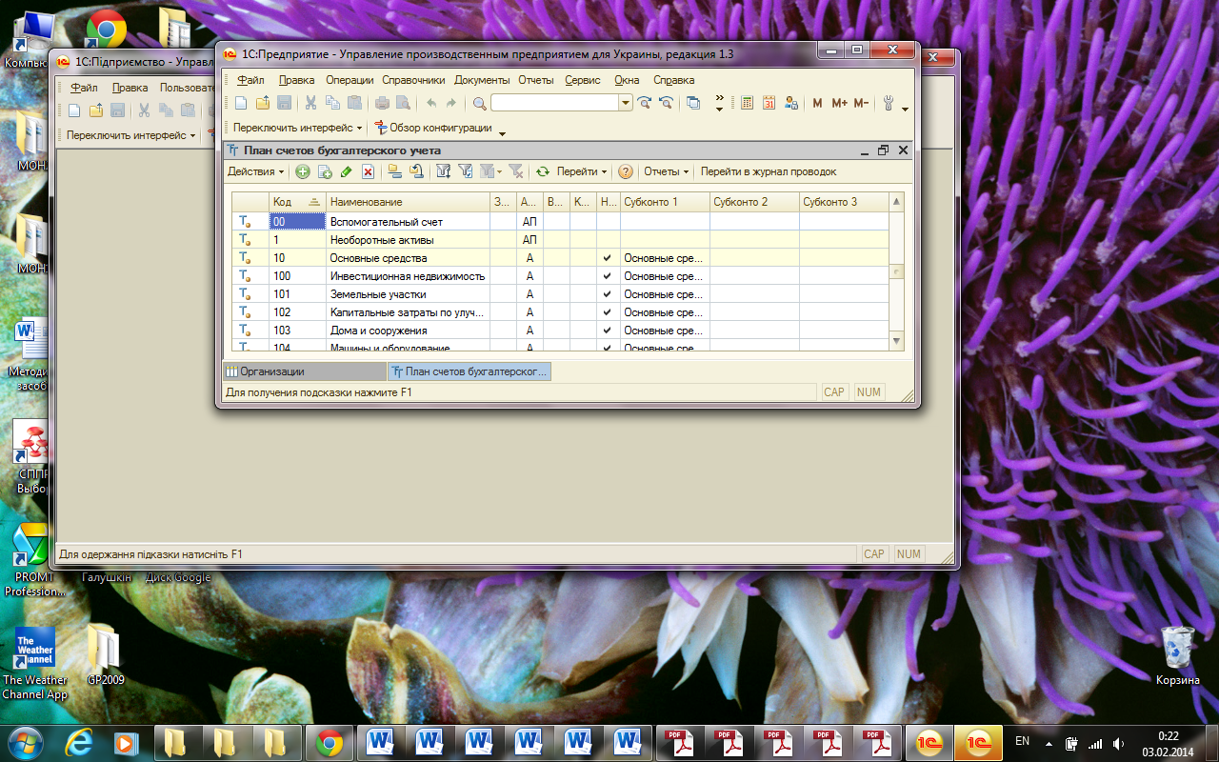Open the Сервис menu
Image resolution: width=1219 pixels, height=762 pixels.
point(582,80)
